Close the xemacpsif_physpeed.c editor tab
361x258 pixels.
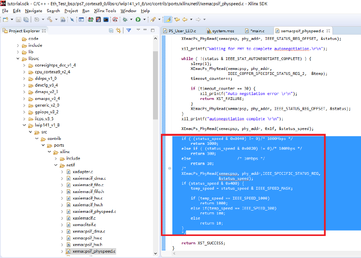click(x=328, y=31)
